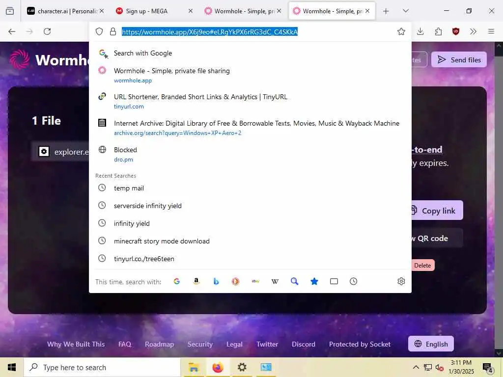
Task: Open the Twitter footer link
Action: tap(267, 344)
